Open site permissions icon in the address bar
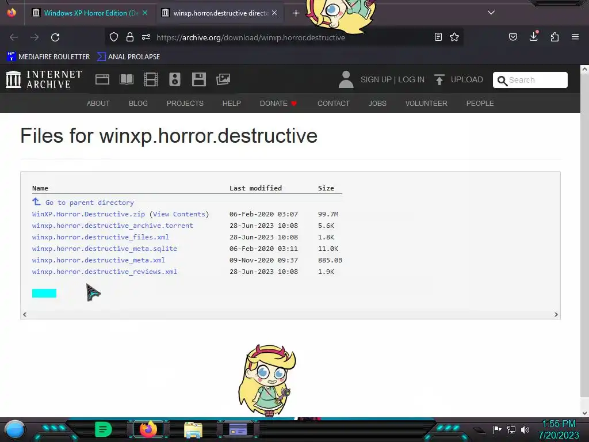This screenshot has height=442, width=589. [146, 37]
